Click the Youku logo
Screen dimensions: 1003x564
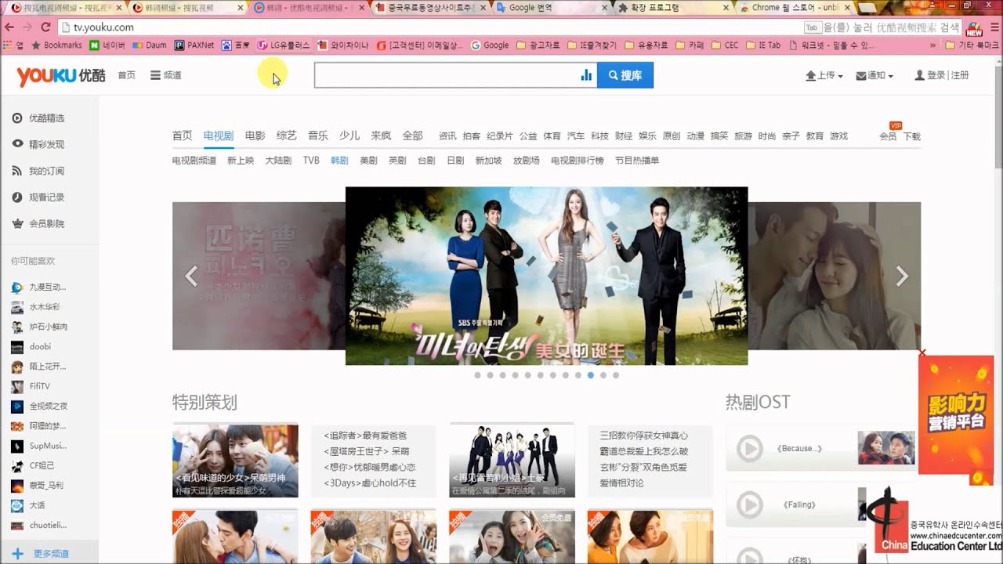[61, 76]
